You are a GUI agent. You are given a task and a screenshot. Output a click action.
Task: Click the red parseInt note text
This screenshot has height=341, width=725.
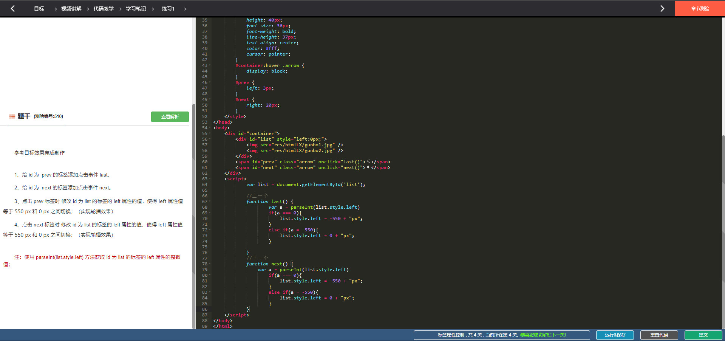click(92, 261)
